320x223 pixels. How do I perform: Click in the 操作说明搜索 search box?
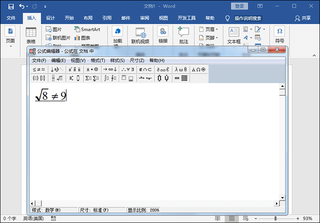[x=248, y=18]
